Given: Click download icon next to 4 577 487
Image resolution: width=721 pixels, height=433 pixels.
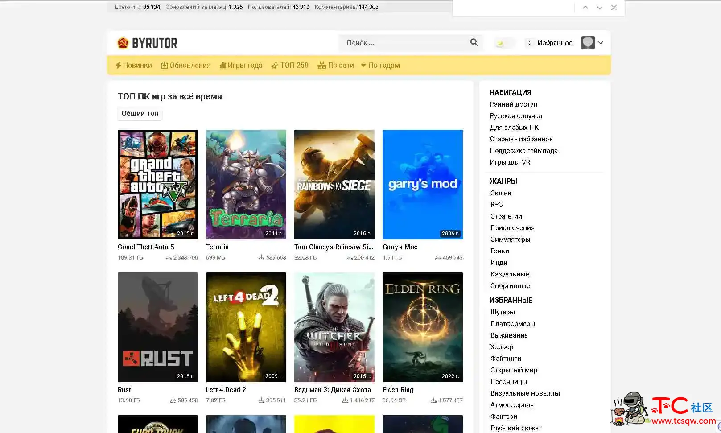Looking at the screenshot, I should pos(433,400).
